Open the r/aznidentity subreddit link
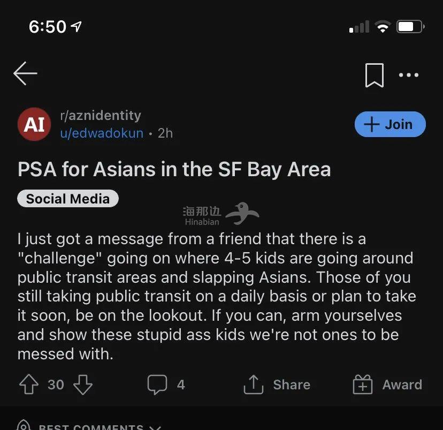Screen dimensions: 443x430 [x=101, y=115]
